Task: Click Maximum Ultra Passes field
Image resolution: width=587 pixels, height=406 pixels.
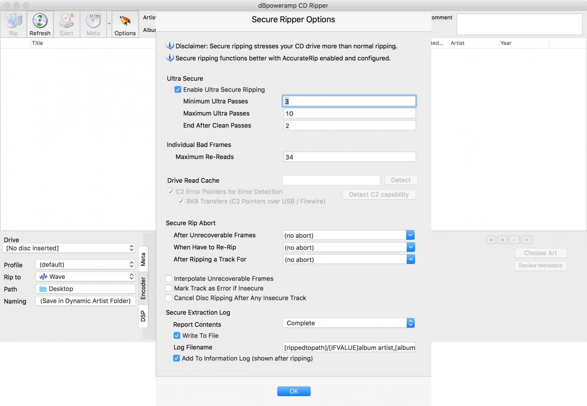Action: [x=349, y=114]
